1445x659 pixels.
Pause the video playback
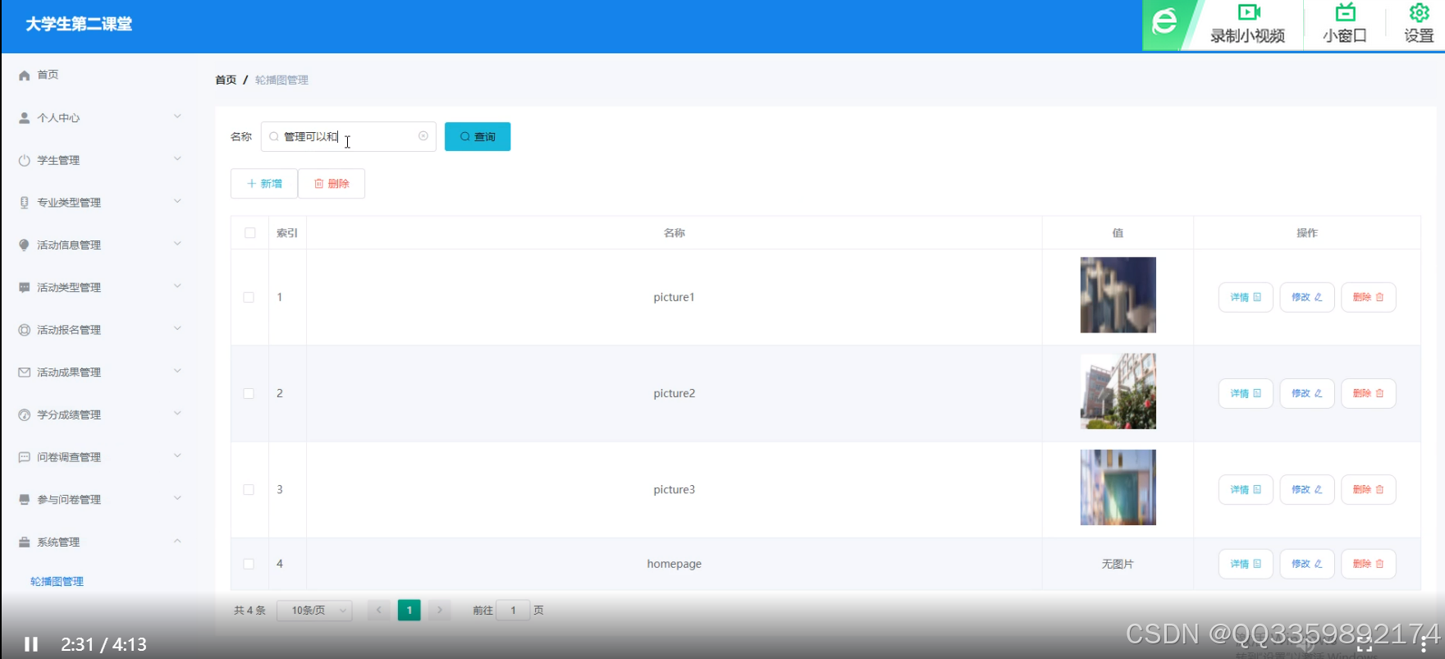click(x=31, y=644)
